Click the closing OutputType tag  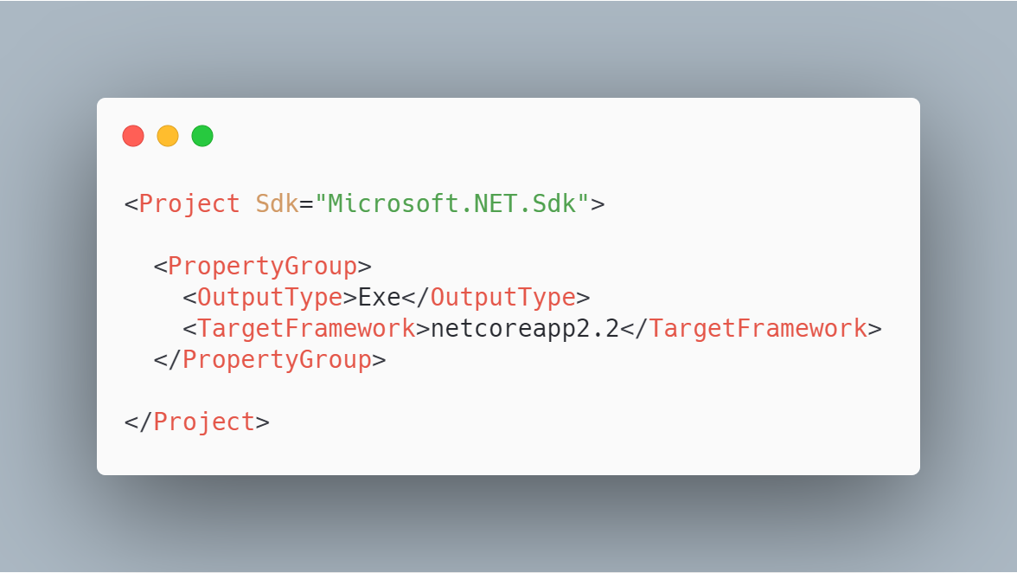pyautogui.click(x=502, y=298)
